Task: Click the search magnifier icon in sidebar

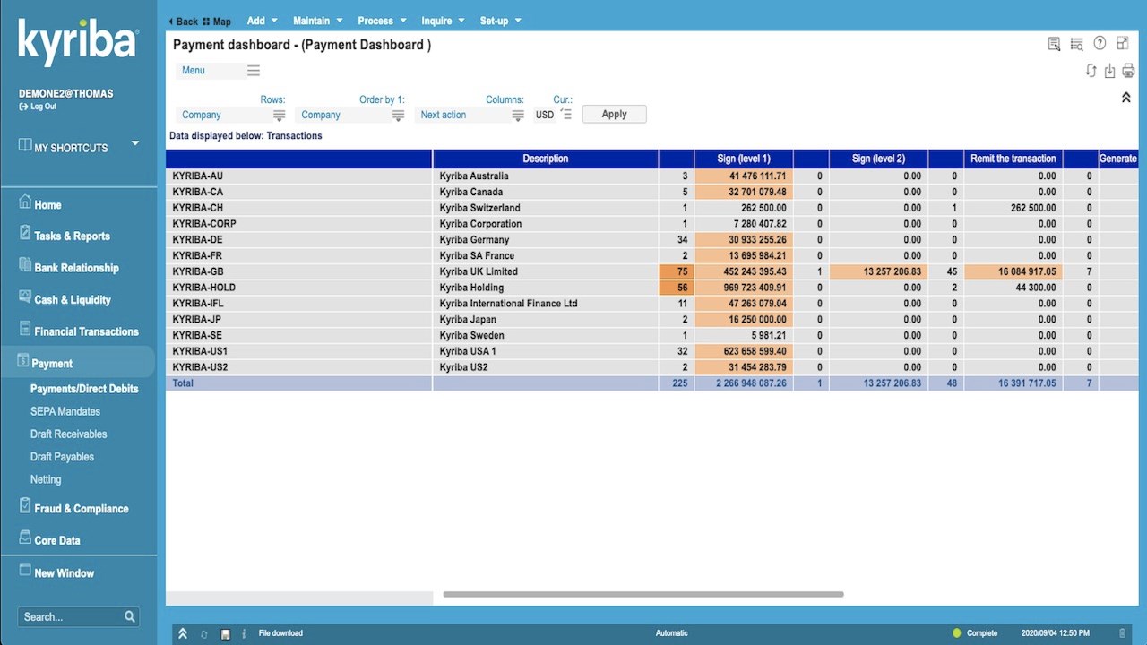Action: pyautogui.click(x=130, y=616)
